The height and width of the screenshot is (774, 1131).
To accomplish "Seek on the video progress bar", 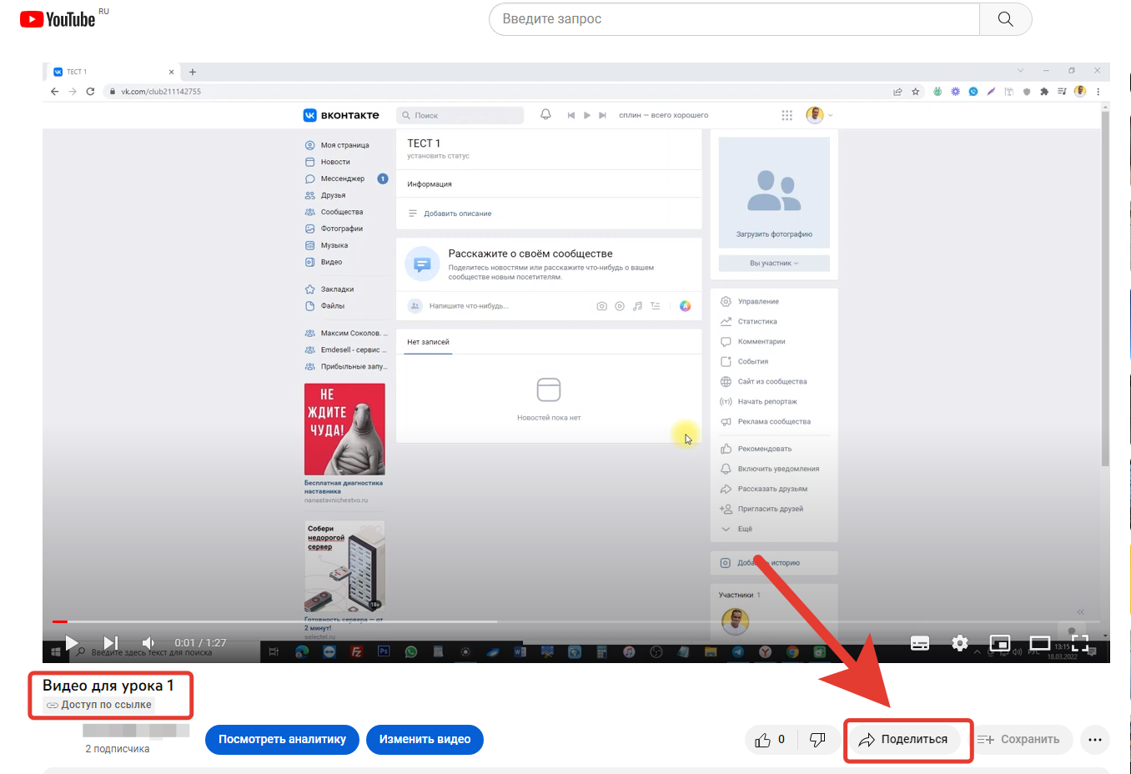I will 576,621.
